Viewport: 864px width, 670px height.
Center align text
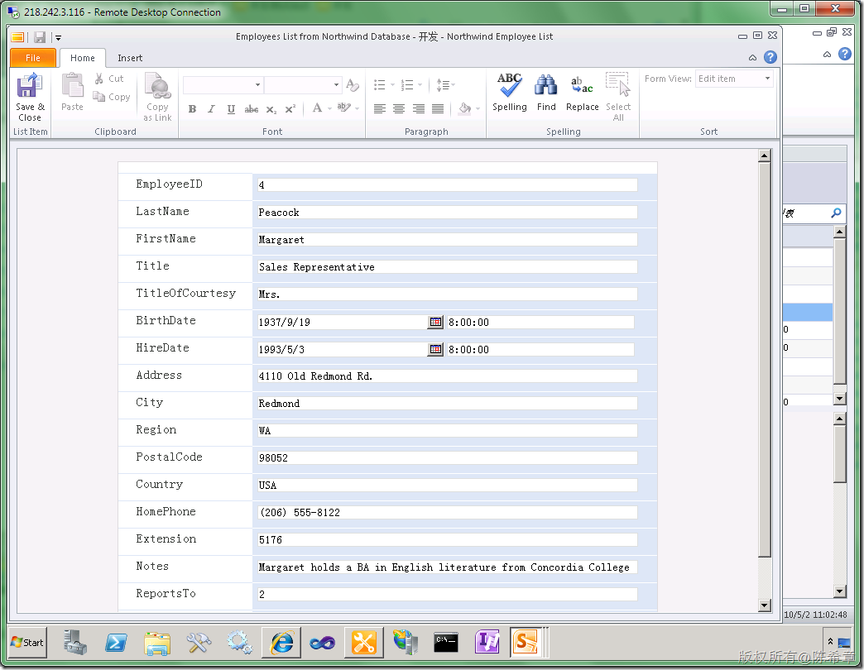click(x=399, y=108)
